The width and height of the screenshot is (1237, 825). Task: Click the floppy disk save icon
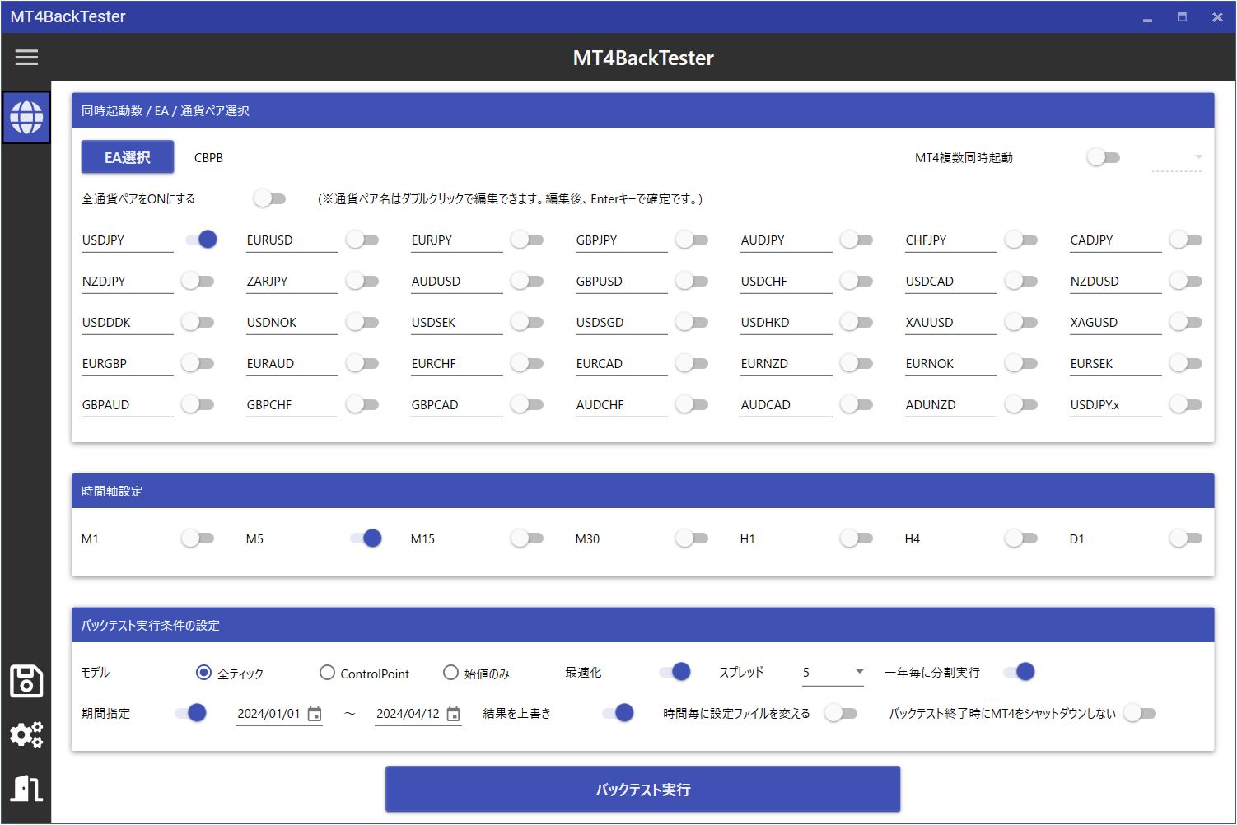[x=26, y=682]
